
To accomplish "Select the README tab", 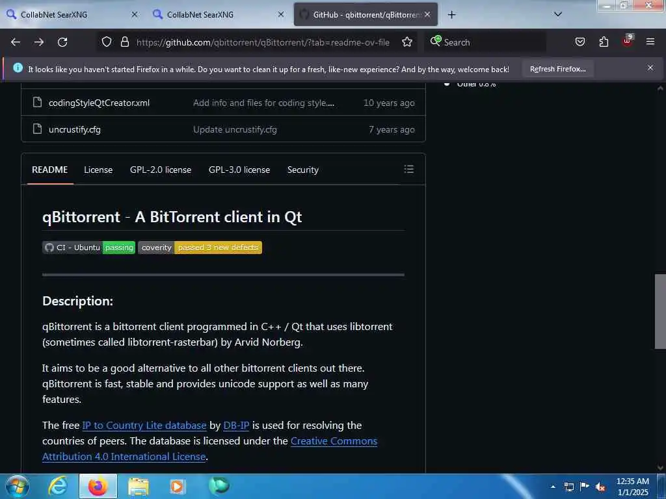I will 49,170.
